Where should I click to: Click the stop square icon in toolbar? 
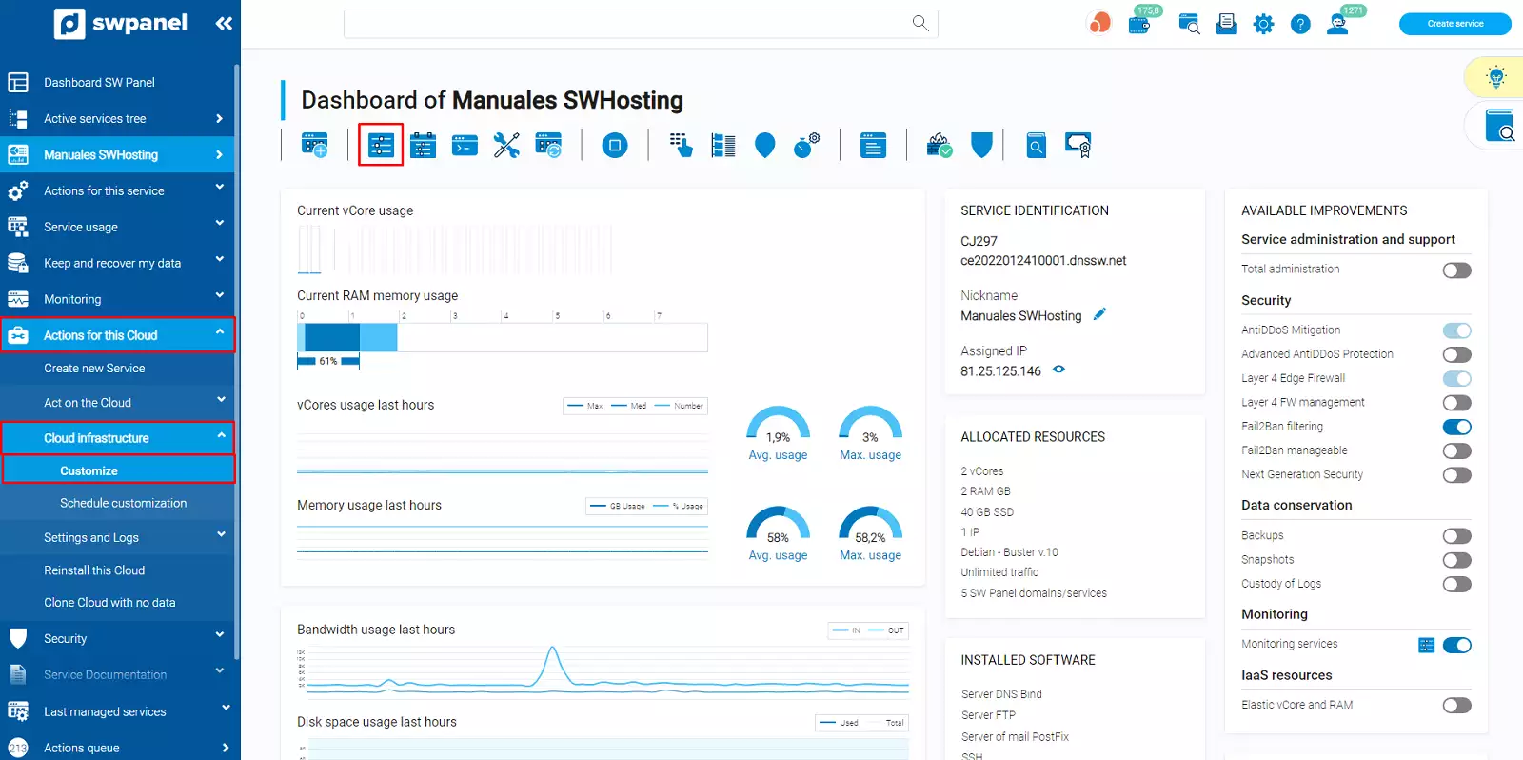pos(615,146)
